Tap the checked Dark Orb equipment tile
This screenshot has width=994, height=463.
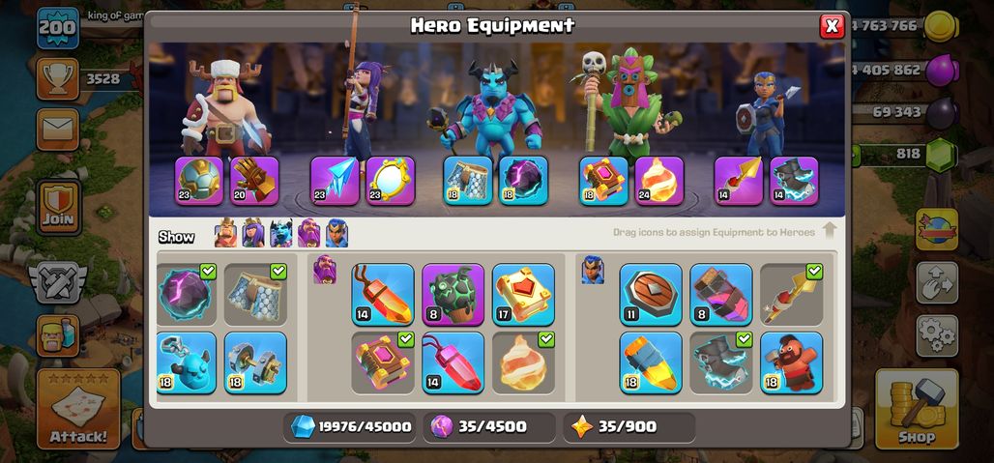tap(187, 295)
